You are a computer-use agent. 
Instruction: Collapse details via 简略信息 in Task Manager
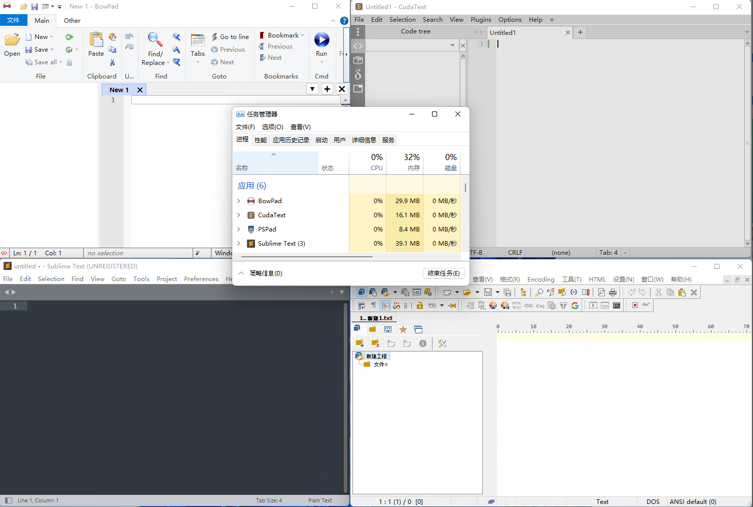pyautogui.click(x=261, y=273)
